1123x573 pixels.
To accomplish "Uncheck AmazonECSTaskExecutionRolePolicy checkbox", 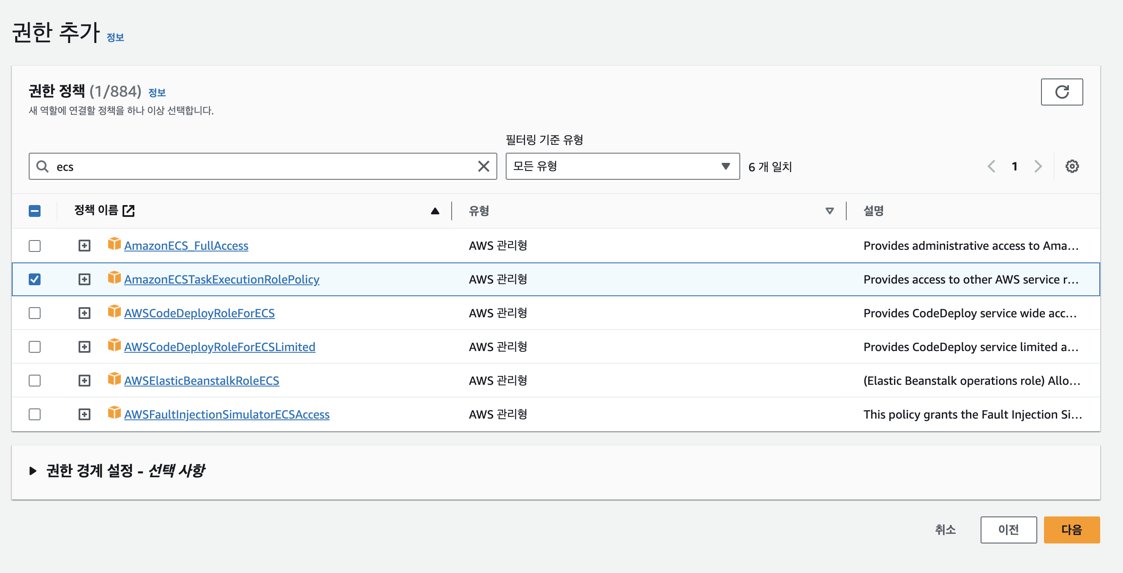I will [35, 279].
